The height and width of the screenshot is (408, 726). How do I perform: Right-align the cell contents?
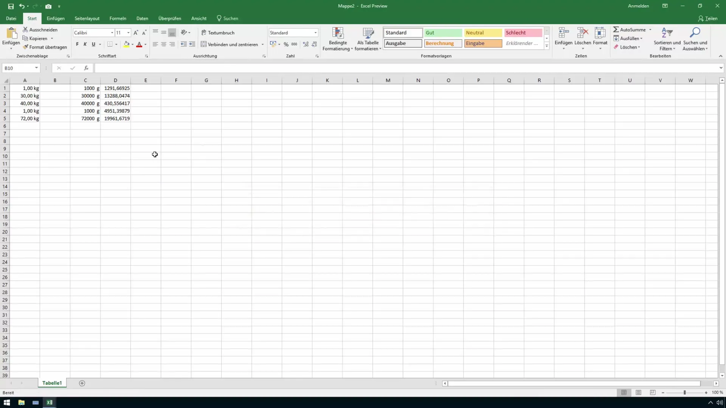(172, 44)
